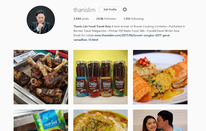This screenshot has height=131, width=206.
Task: Select the 5,944 posts count
Action: coord(81,19)
